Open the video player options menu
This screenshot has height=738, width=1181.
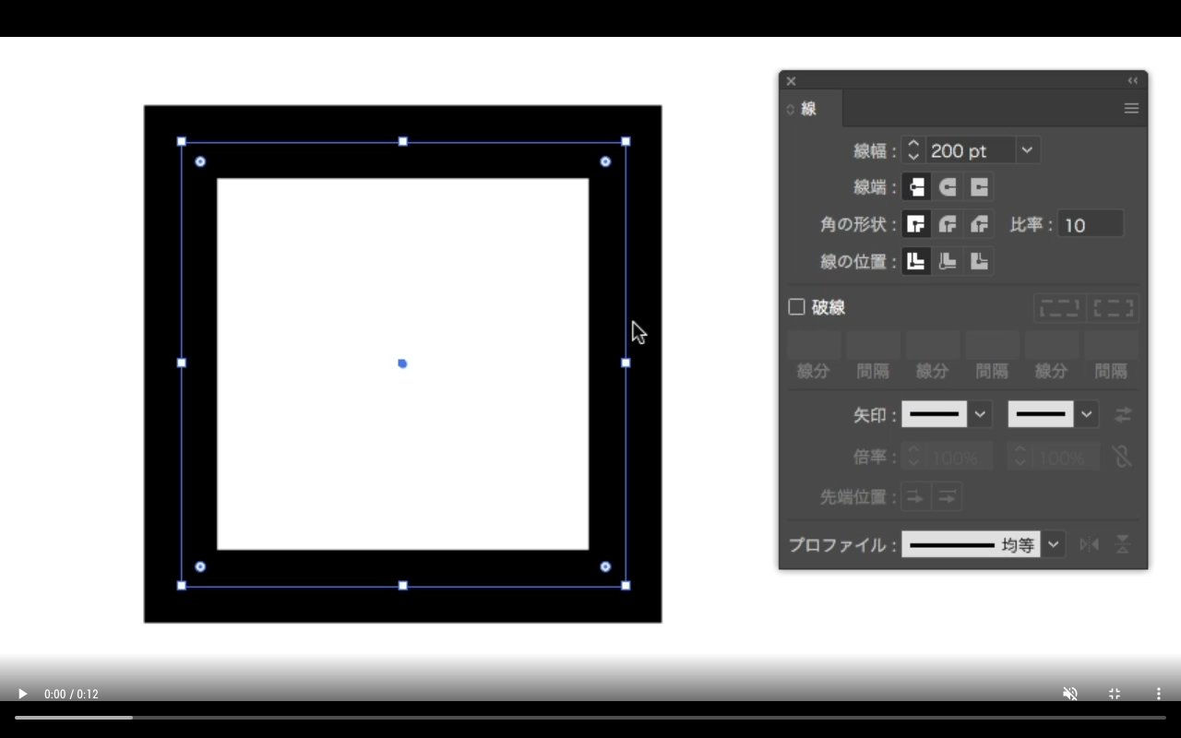[1158, 693]
